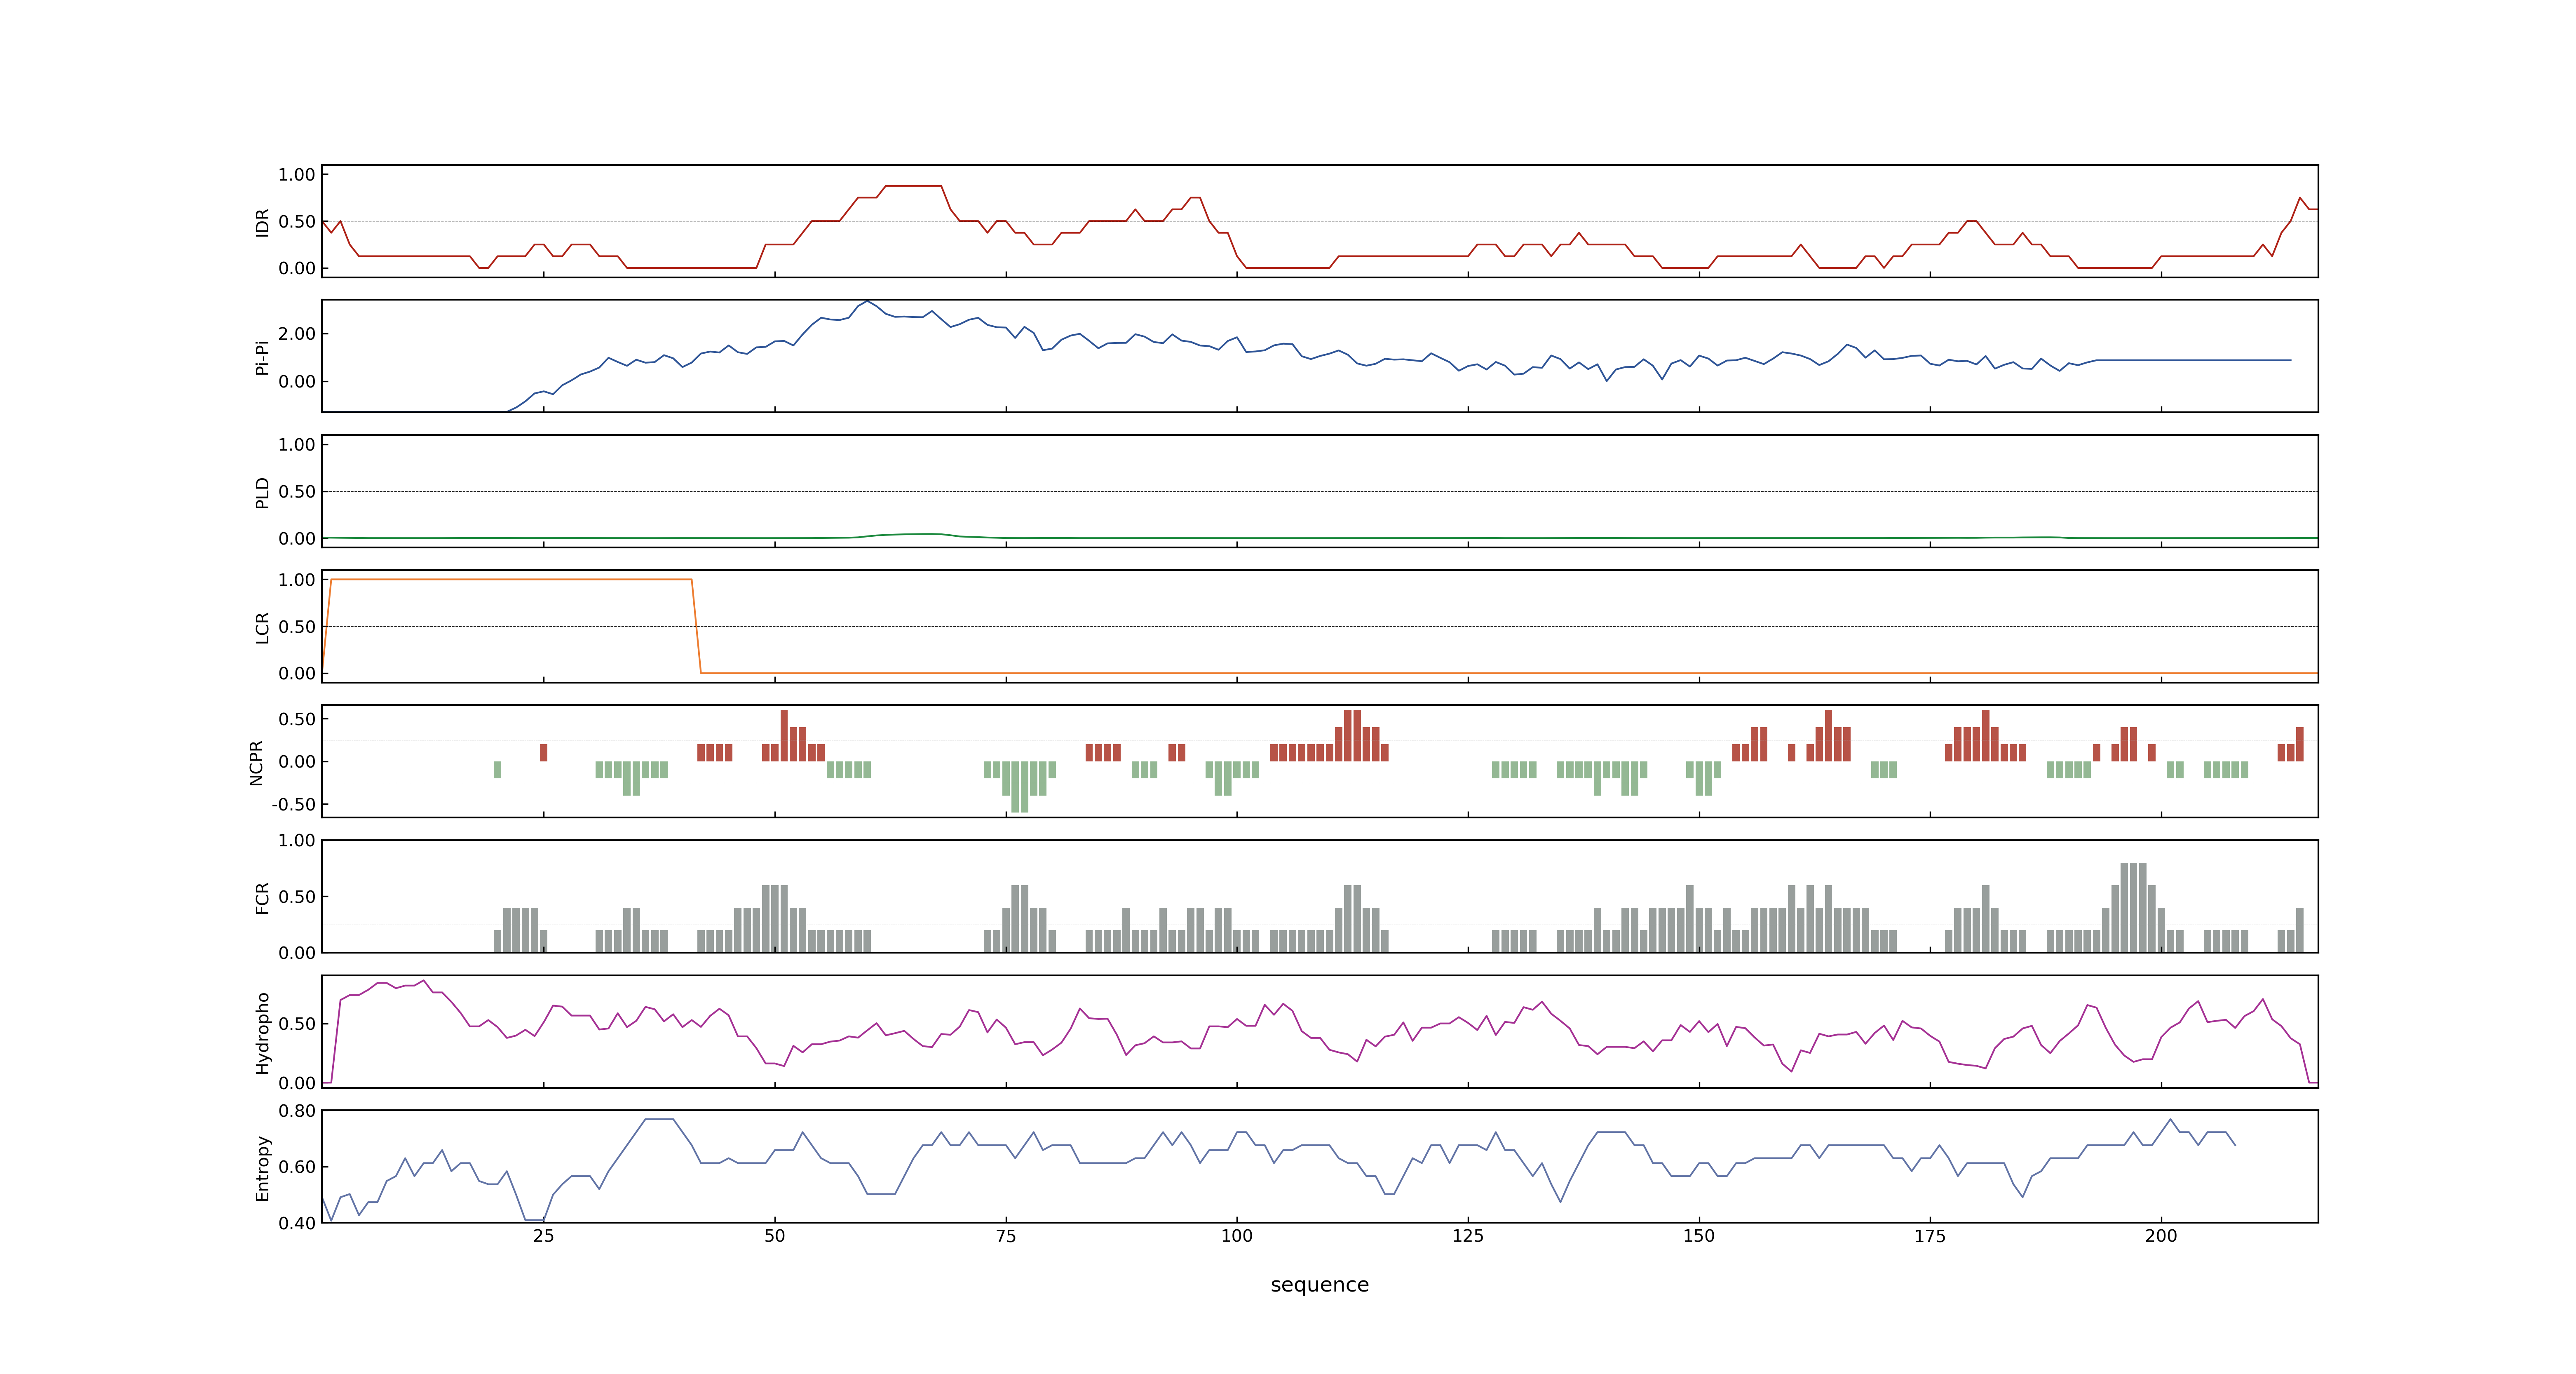Click the -0.50 tick of the NCPR panel
This screenshot has height=1374, width=2576.
(293, 805)
